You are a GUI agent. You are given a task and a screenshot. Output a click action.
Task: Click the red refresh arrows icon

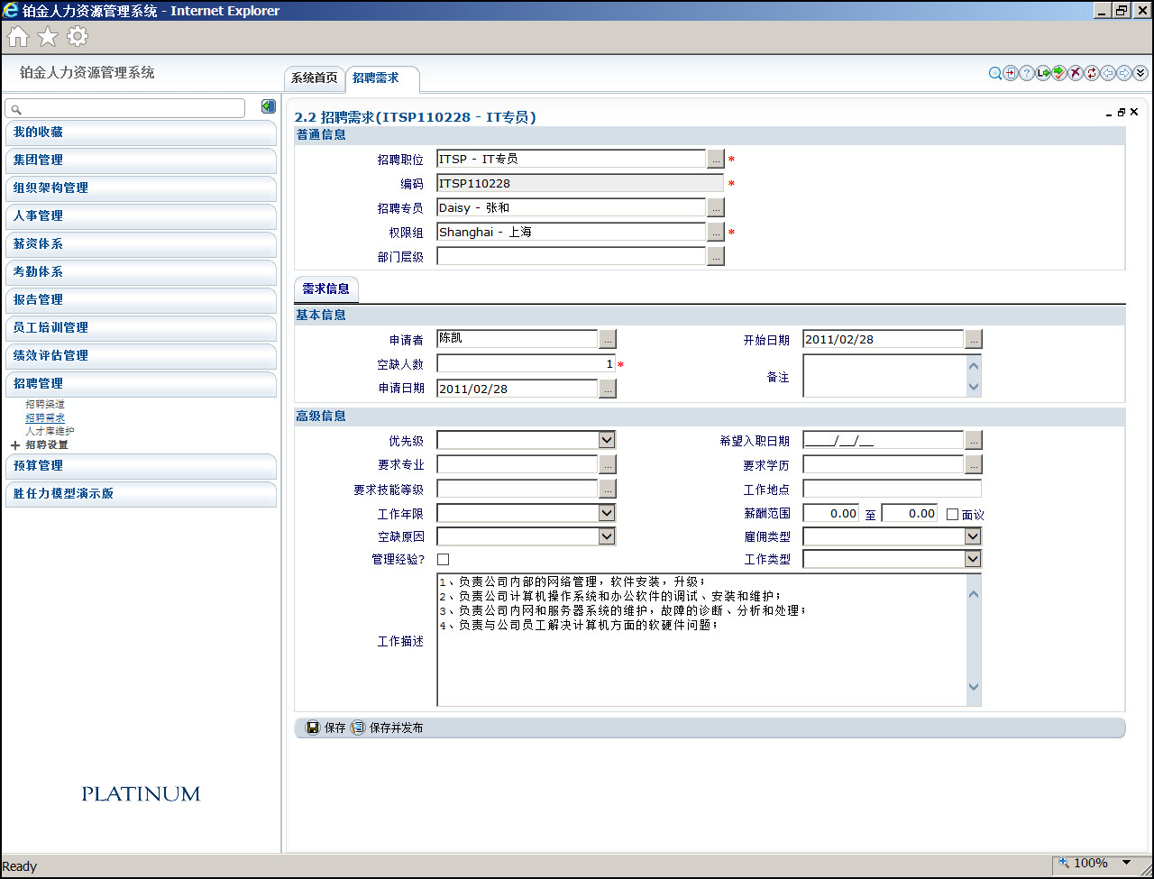(1092, 74)
